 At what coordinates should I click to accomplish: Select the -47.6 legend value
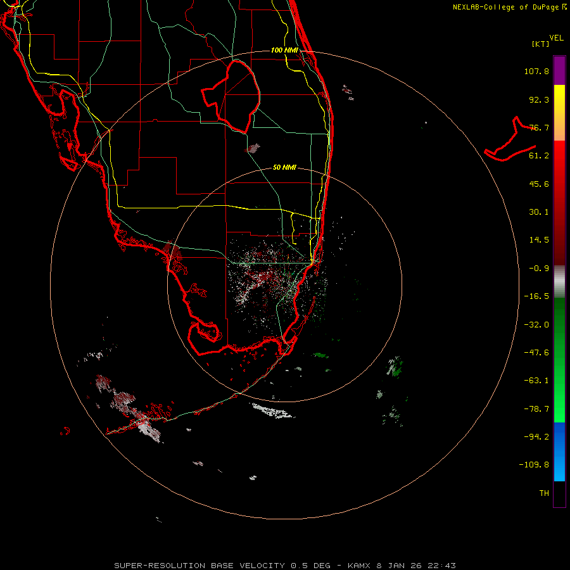tap(536, 353)
